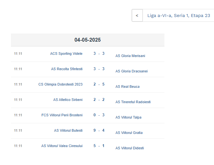View the 2 - 5 match score details
This screenshot has height=165, width=214.
99,84
